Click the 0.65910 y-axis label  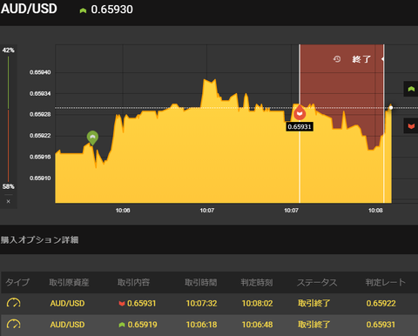pyautogui.click(x=40, y=178)
